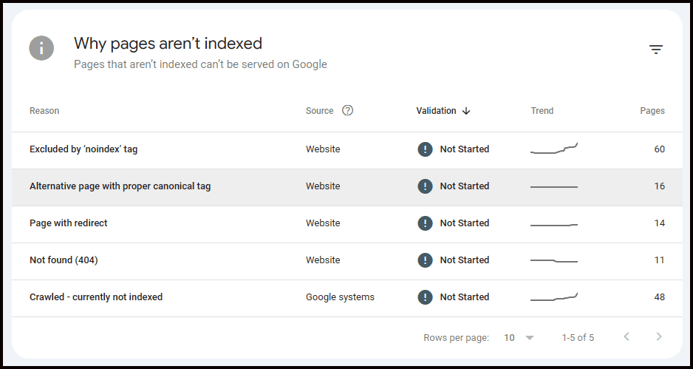Click the warning icon in Not found (404) row

click(425, 260)
